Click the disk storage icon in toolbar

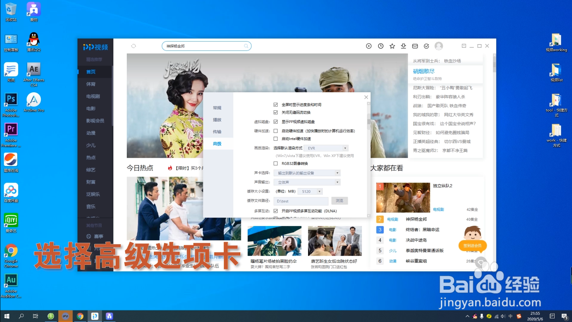[x=415, y=46]
